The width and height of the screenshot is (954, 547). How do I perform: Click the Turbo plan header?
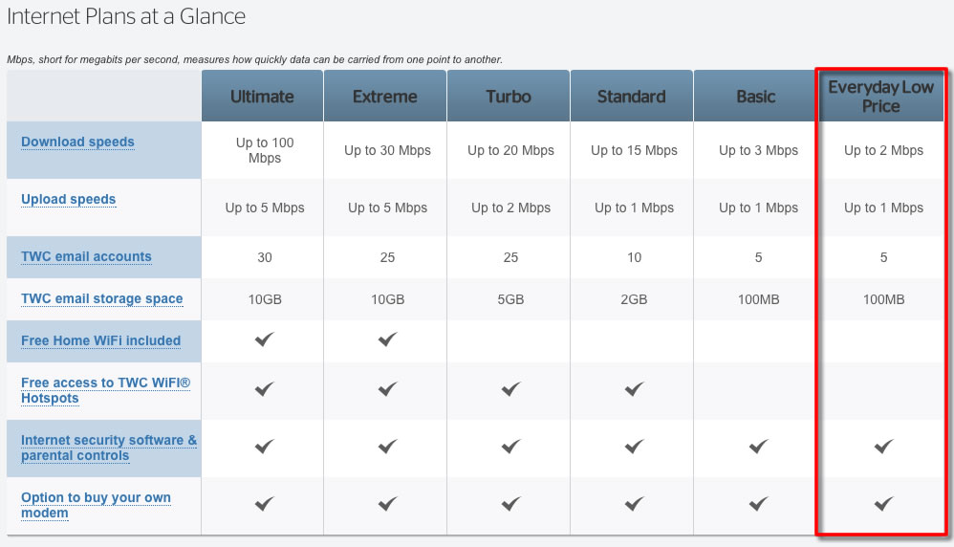(x=510, y=97)
